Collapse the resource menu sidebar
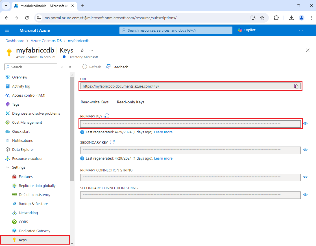Image resolution: width=316 pixels, height=246 pixels. click(x=70, y=67)
